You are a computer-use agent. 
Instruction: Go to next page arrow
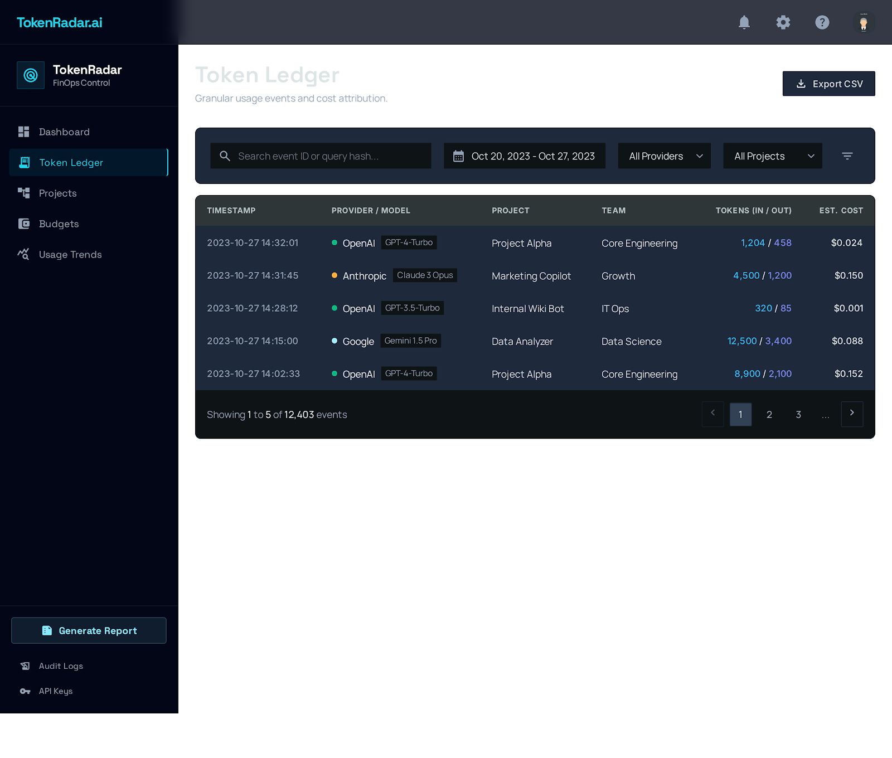pos(852,414)
